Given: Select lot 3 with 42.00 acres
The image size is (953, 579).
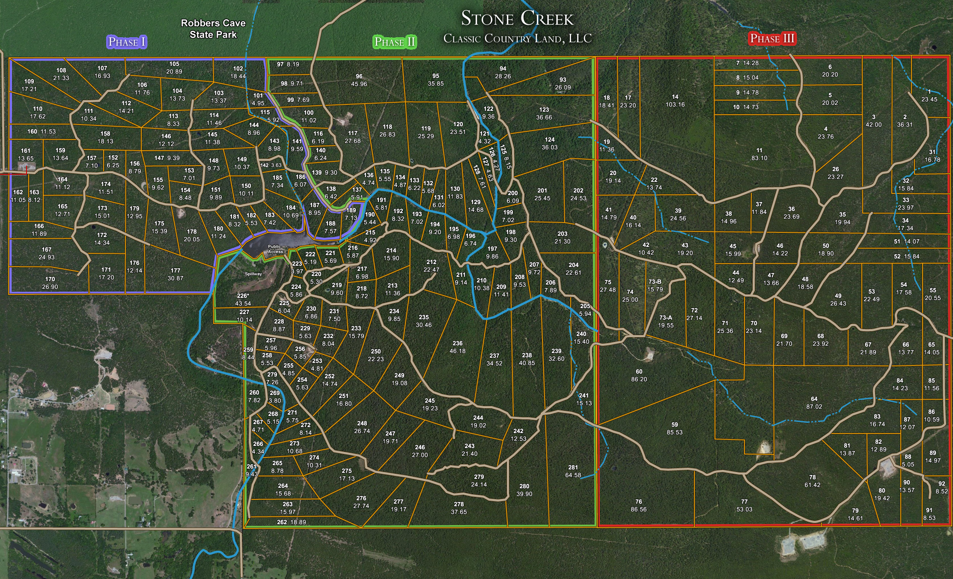Looking at the screenshot, I should 873,121.
